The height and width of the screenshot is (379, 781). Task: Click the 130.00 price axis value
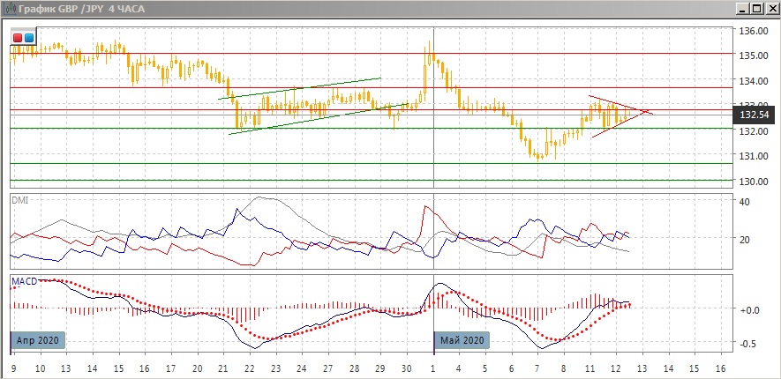[x=754, y=181]
